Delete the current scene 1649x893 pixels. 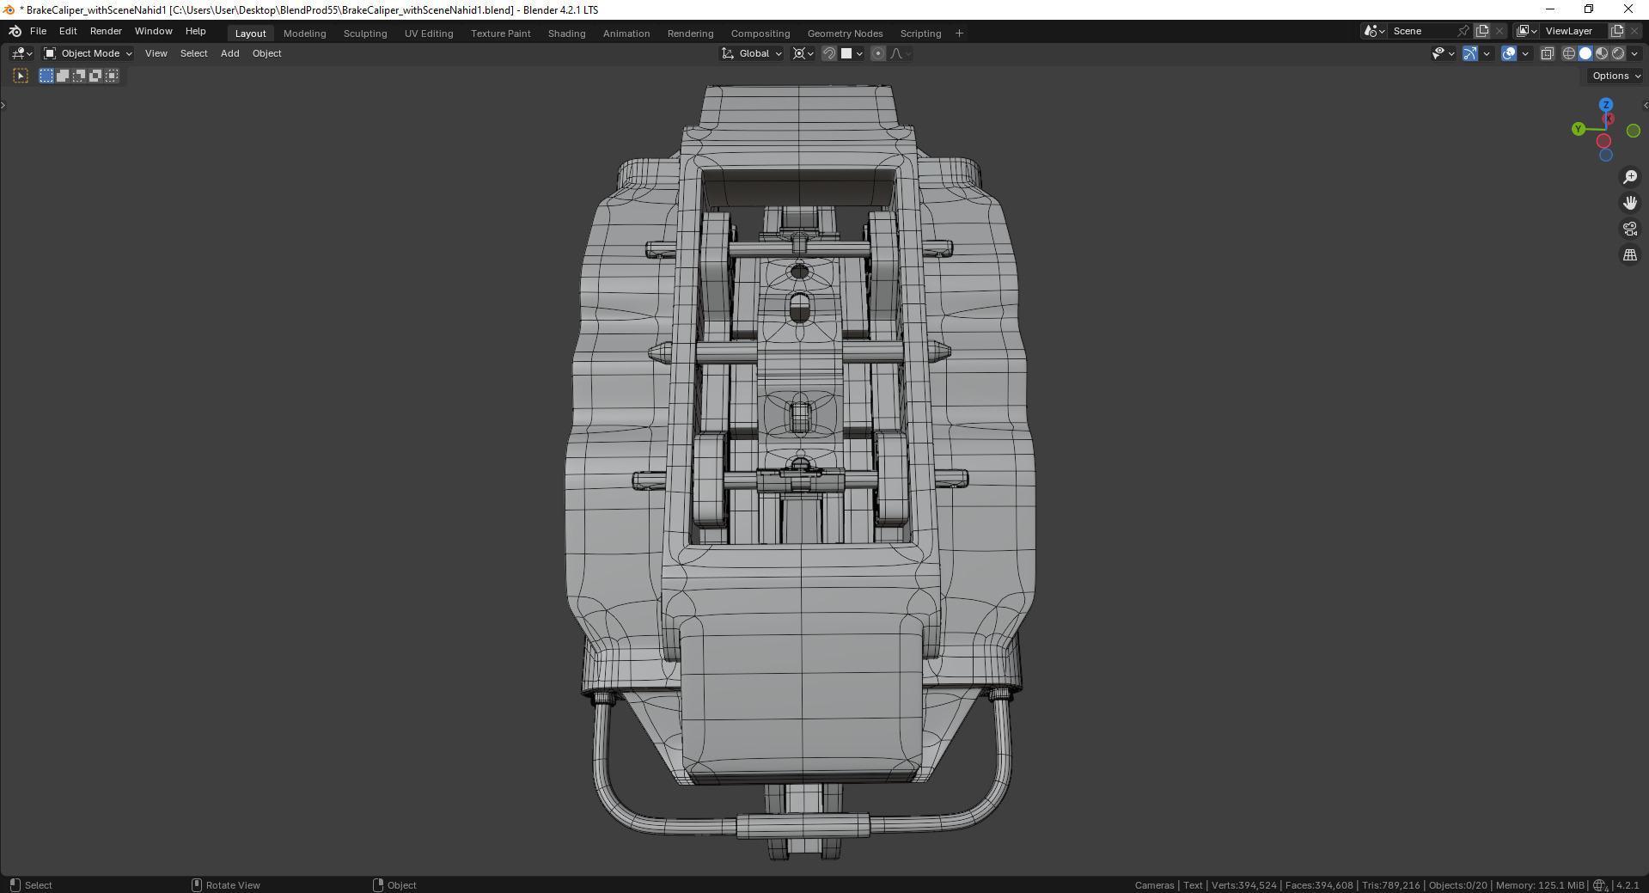coord(1499,31)
